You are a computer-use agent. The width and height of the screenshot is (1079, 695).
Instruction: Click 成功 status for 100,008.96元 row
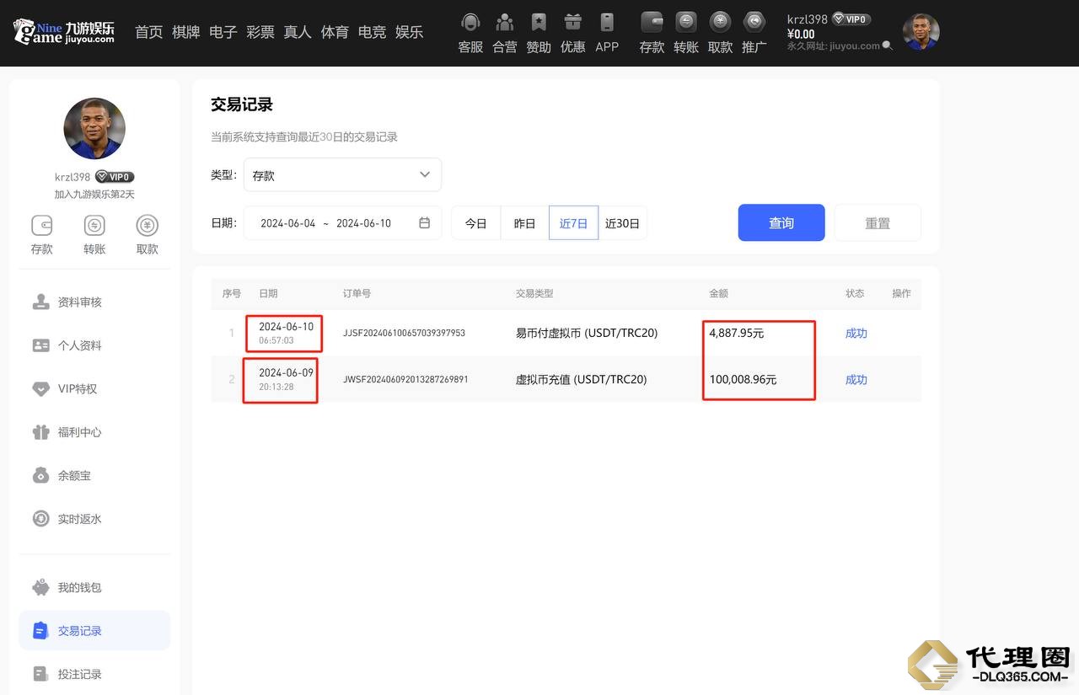(x=856, y=380)
